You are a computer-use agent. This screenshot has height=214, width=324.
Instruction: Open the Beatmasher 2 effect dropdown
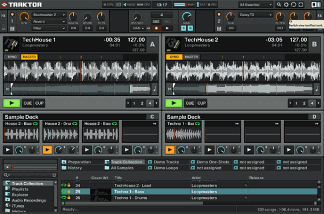pos(49,15)
